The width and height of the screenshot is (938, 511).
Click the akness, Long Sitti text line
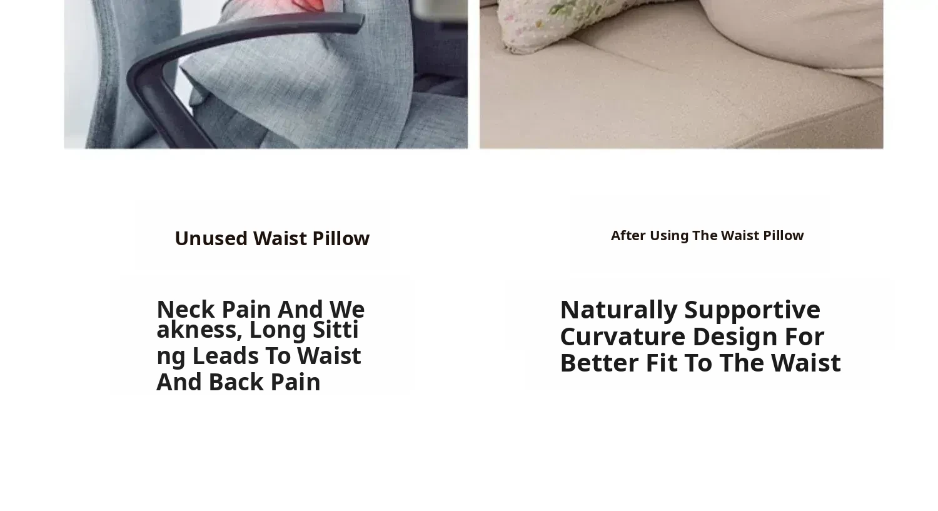[258, 330]
